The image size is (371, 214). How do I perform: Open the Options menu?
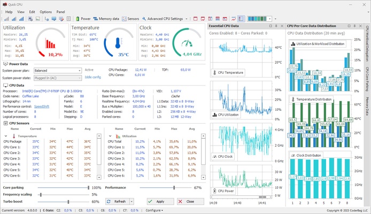[x=45, y=12]
